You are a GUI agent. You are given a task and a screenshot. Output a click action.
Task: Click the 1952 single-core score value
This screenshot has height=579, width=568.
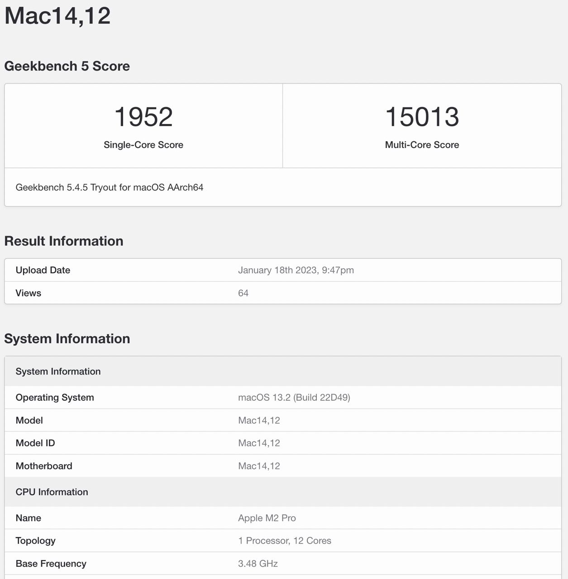pos(143,117)
